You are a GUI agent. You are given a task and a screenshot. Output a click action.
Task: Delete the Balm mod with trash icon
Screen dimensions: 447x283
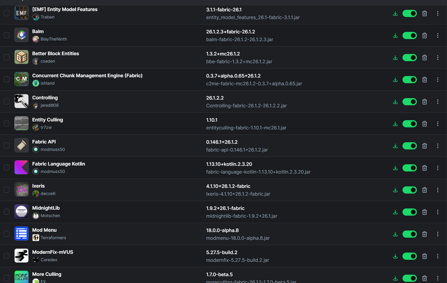[424, 35]
